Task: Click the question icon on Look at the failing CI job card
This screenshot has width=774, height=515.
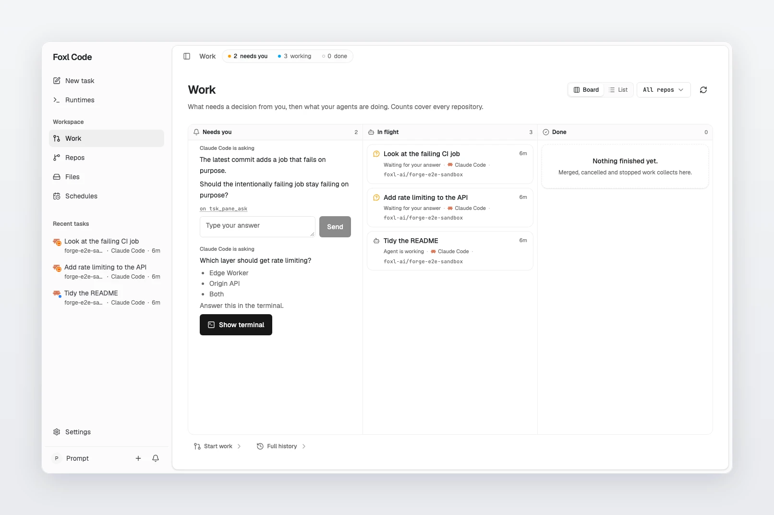Action: point(376,154)
